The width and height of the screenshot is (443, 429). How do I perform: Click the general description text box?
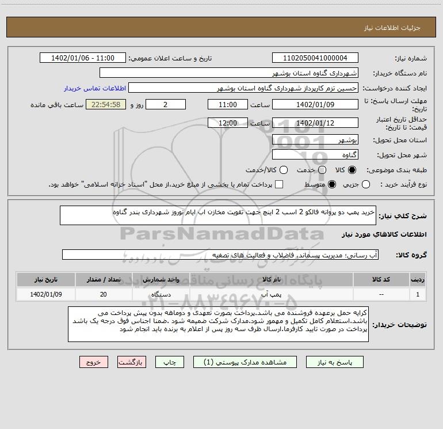[x=218, y=215]
